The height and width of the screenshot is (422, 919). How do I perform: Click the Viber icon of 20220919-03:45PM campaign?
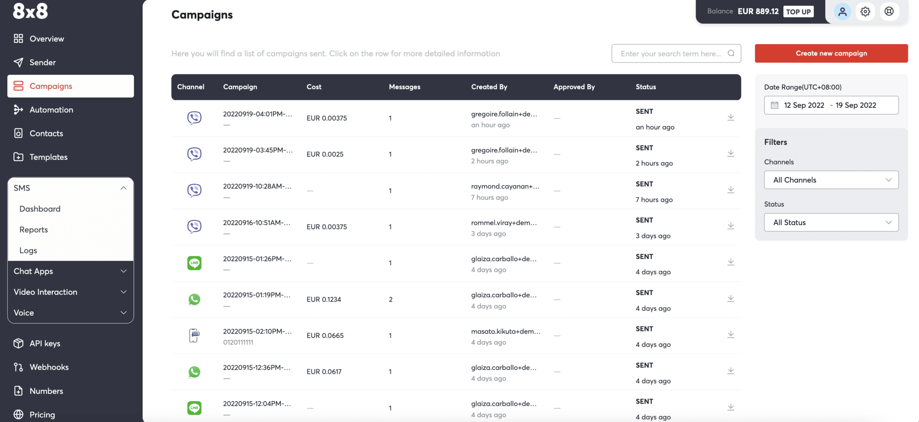pos(194,154)
